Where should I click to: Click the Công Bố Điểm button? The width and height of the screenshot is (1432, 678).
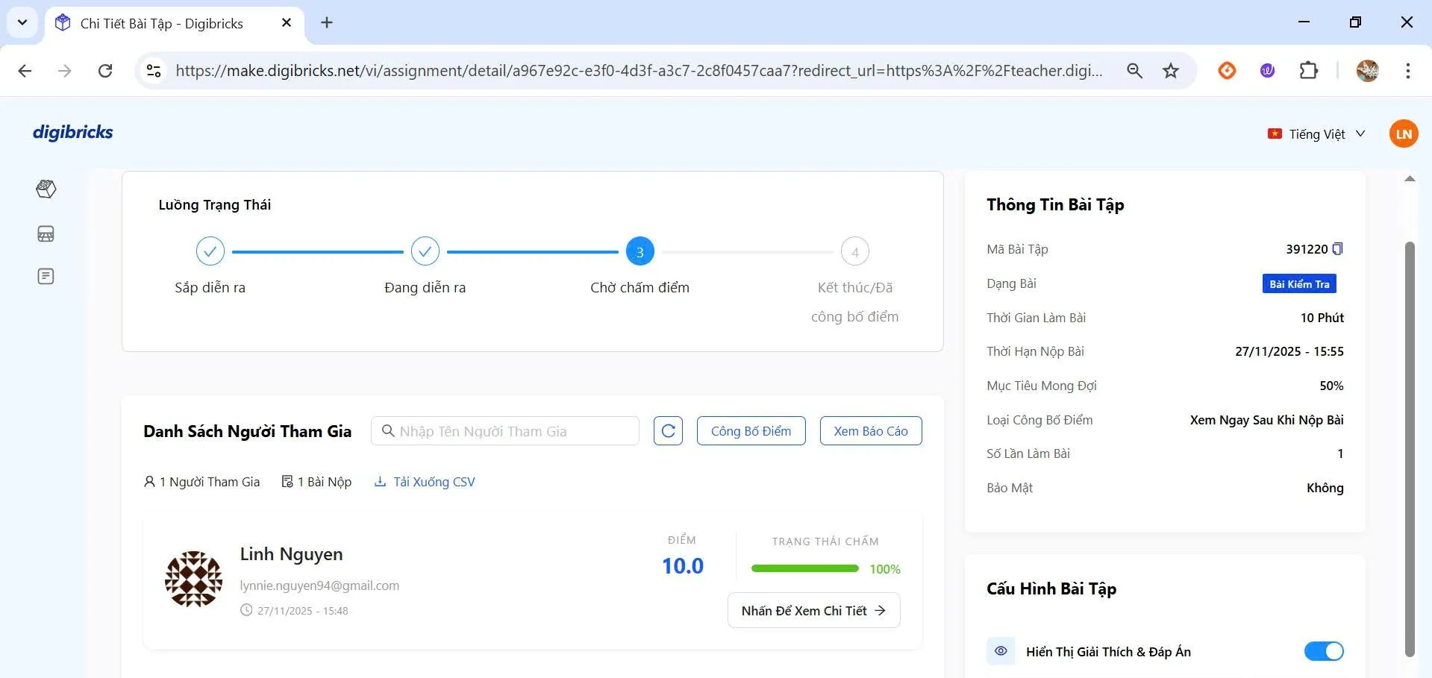pos(751,431)
